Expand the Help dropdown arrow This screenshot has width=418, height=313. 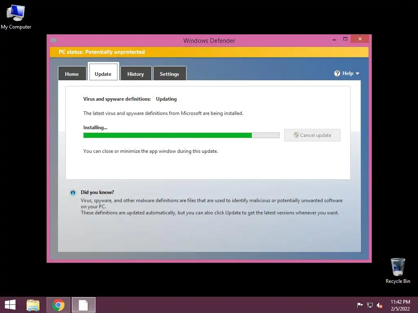pos(358,73)
